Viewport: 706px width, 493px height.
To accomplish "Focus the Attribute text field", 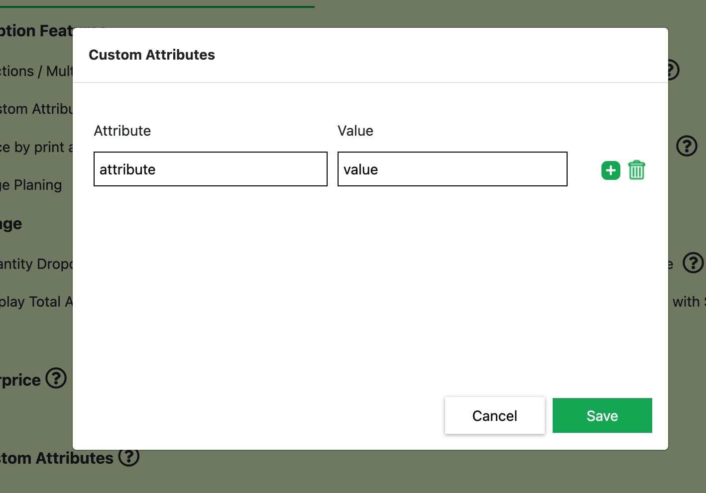I will [210, 169].
